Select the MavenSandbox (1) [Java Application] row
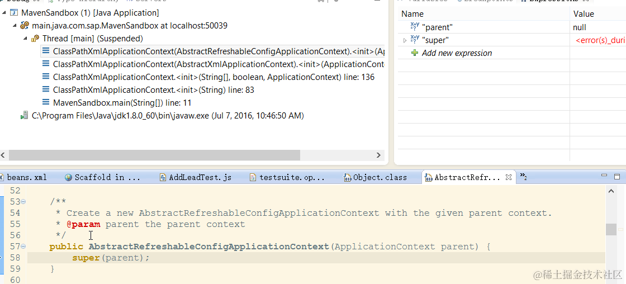 click(90, 13)
